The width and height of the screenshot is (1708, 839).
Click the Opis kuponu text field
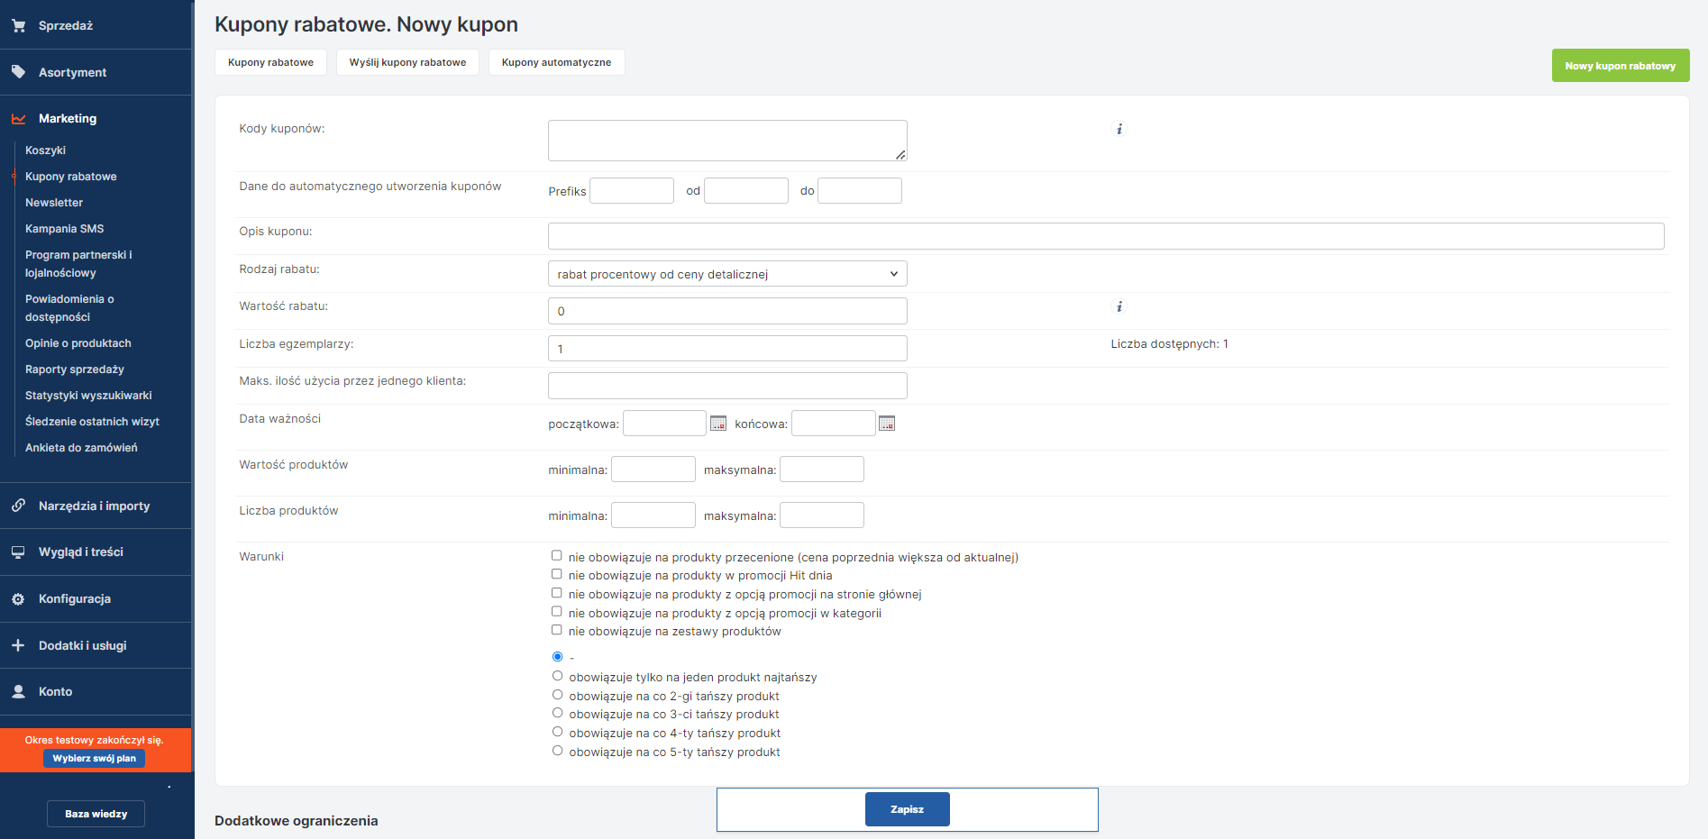(1105, 236)
